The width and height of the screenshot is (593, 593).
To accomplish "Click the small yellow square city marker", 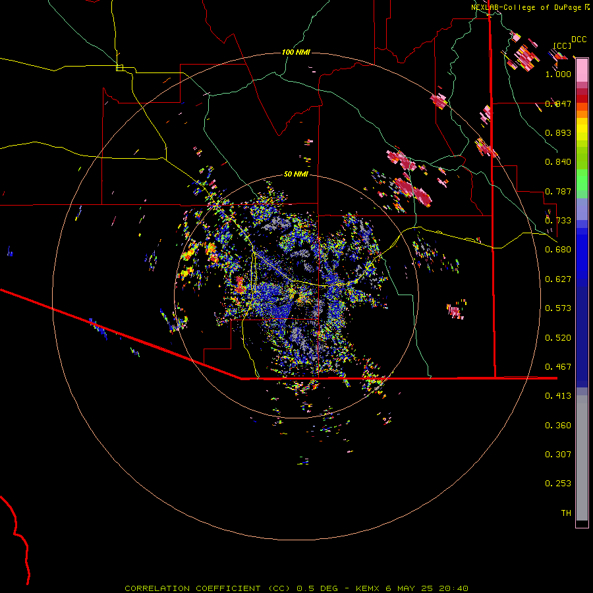I will [x=119, y=68].
